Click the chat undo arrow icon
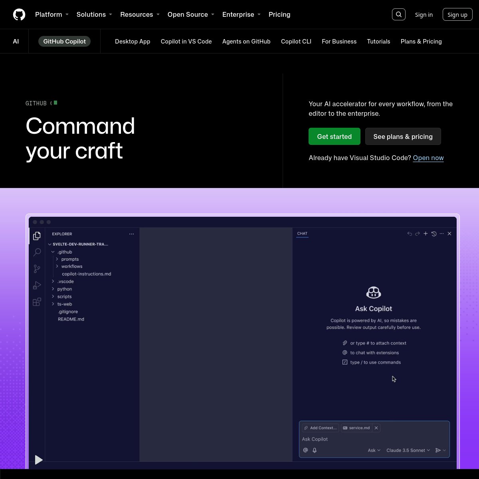 [410, 234]
